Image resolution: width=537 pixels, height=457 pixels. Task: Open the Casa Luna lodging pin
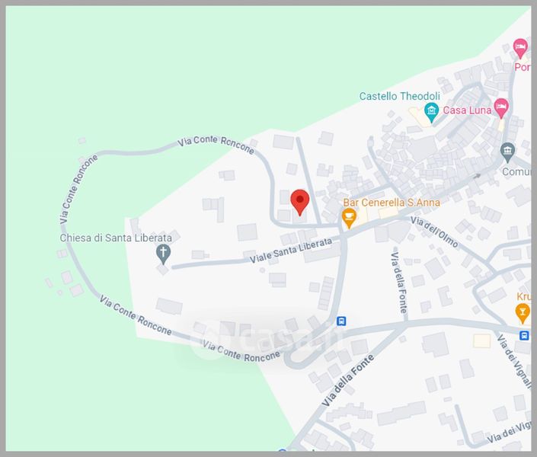tap(501, 108)
